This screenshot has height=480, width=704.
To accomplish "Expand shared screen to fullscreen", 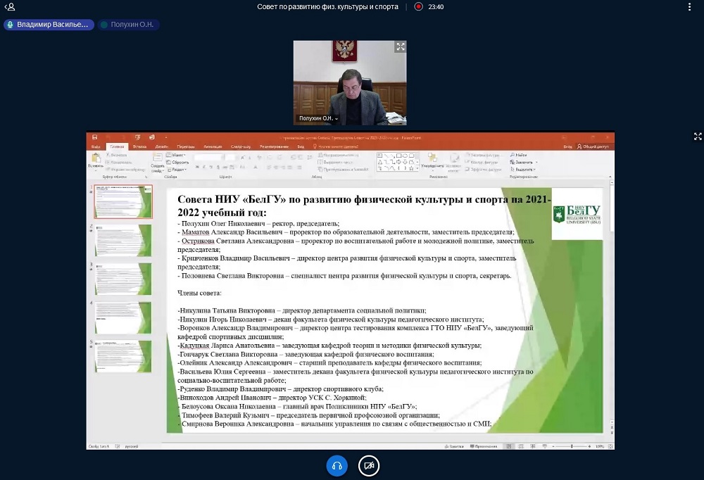I will click(x=698, y=137).
